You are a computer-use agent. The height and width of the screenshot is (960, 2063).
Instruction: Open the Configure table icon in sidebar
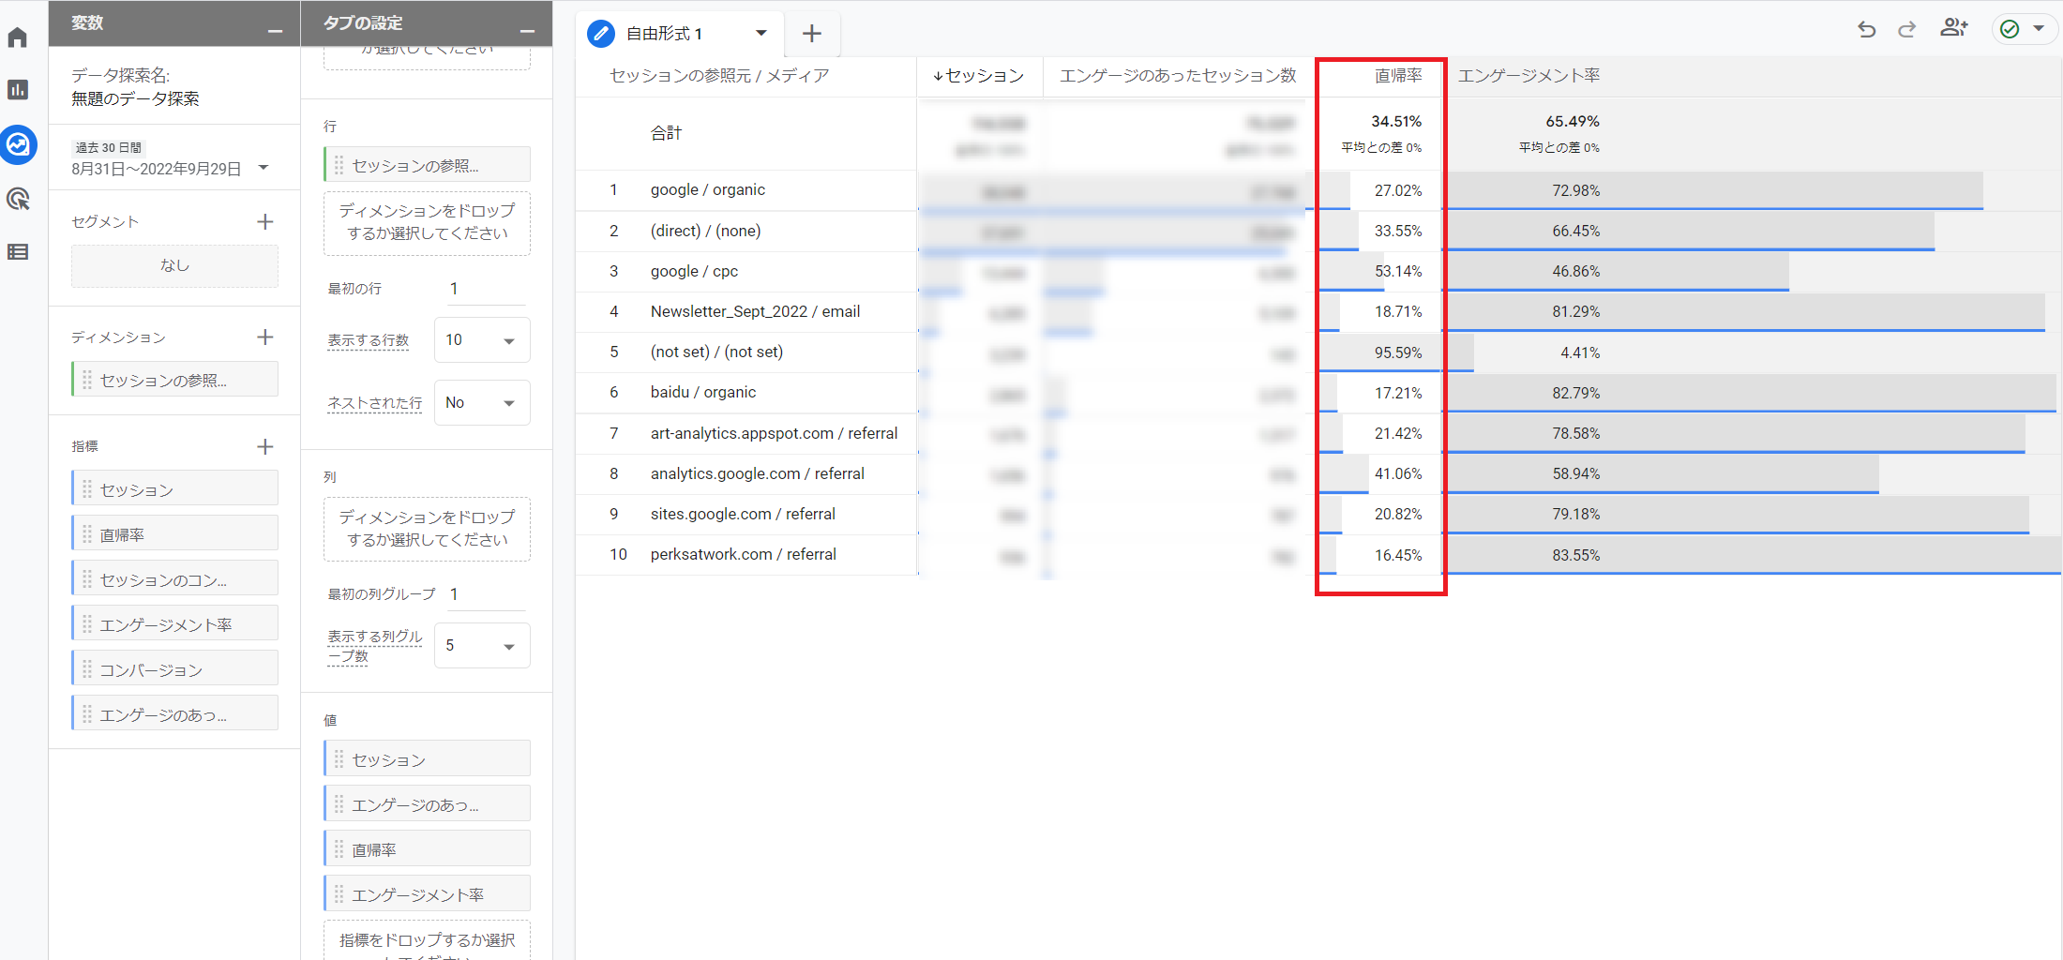pyautogui.click(x=18, y=252)
